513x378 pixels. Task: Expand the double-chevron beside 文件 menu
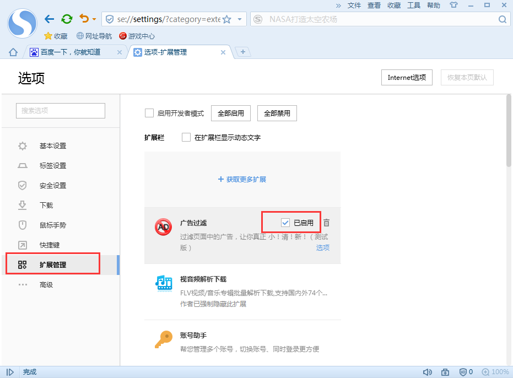(338, 5)
